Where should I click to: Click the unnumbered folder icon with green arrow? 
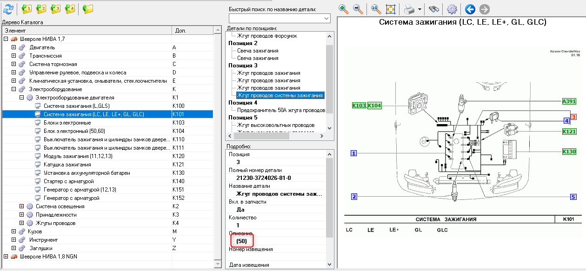(x=88, y=8)
